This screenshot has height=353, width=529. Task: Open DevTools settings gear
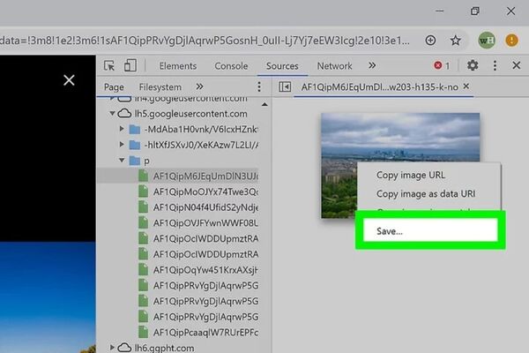[x=473, y=66]
